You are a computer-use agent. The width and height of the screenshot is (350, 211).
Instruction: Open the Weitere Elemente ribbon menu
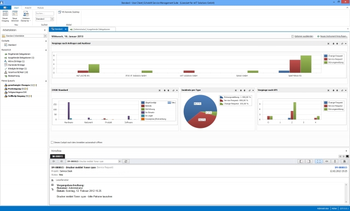click(26, 16)
